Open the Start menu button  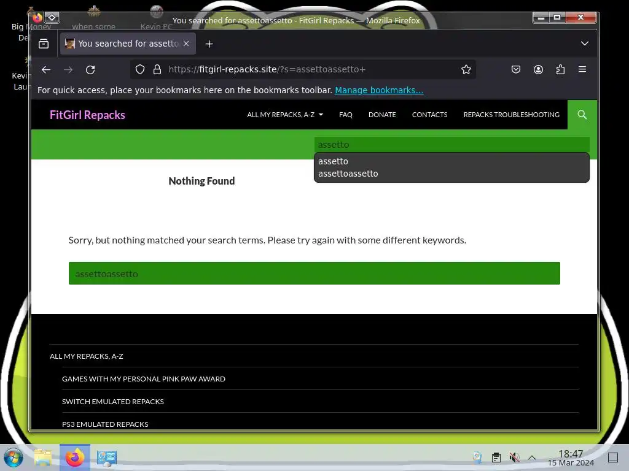point(14,458)
